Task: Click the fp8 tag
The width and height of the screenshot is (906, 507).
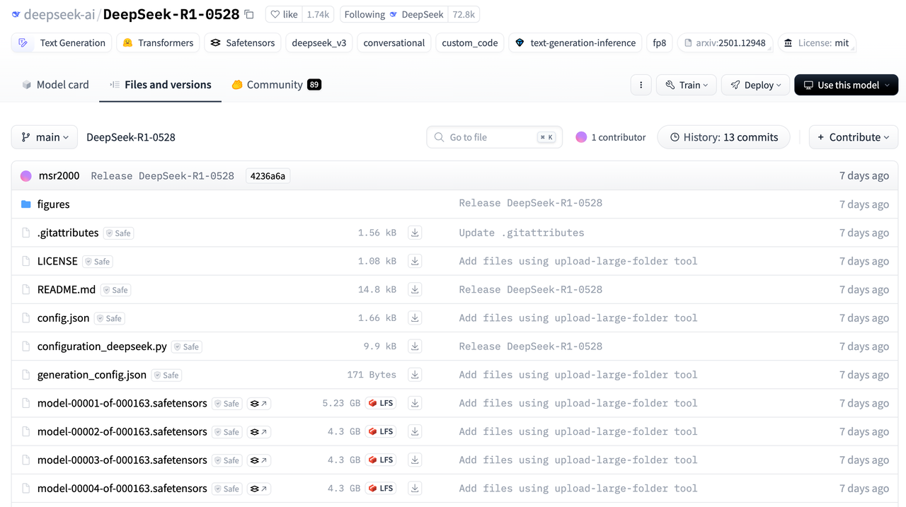Action: coord(660,43)
